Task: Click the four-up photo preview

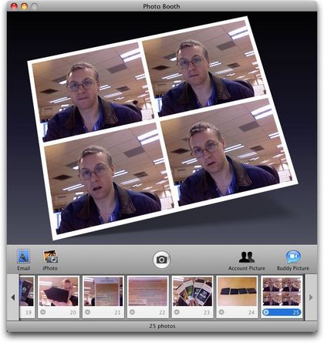Action: (163, 129)
